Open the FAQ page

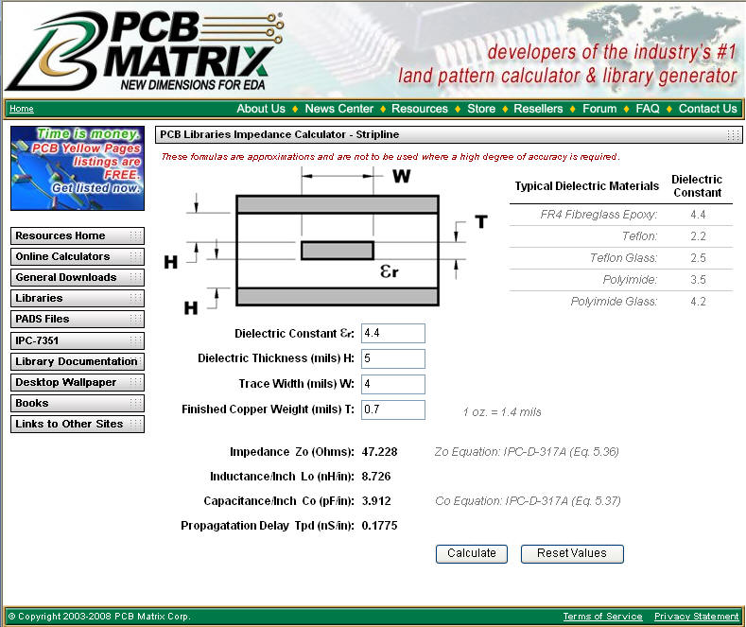(x=648, y=109)
